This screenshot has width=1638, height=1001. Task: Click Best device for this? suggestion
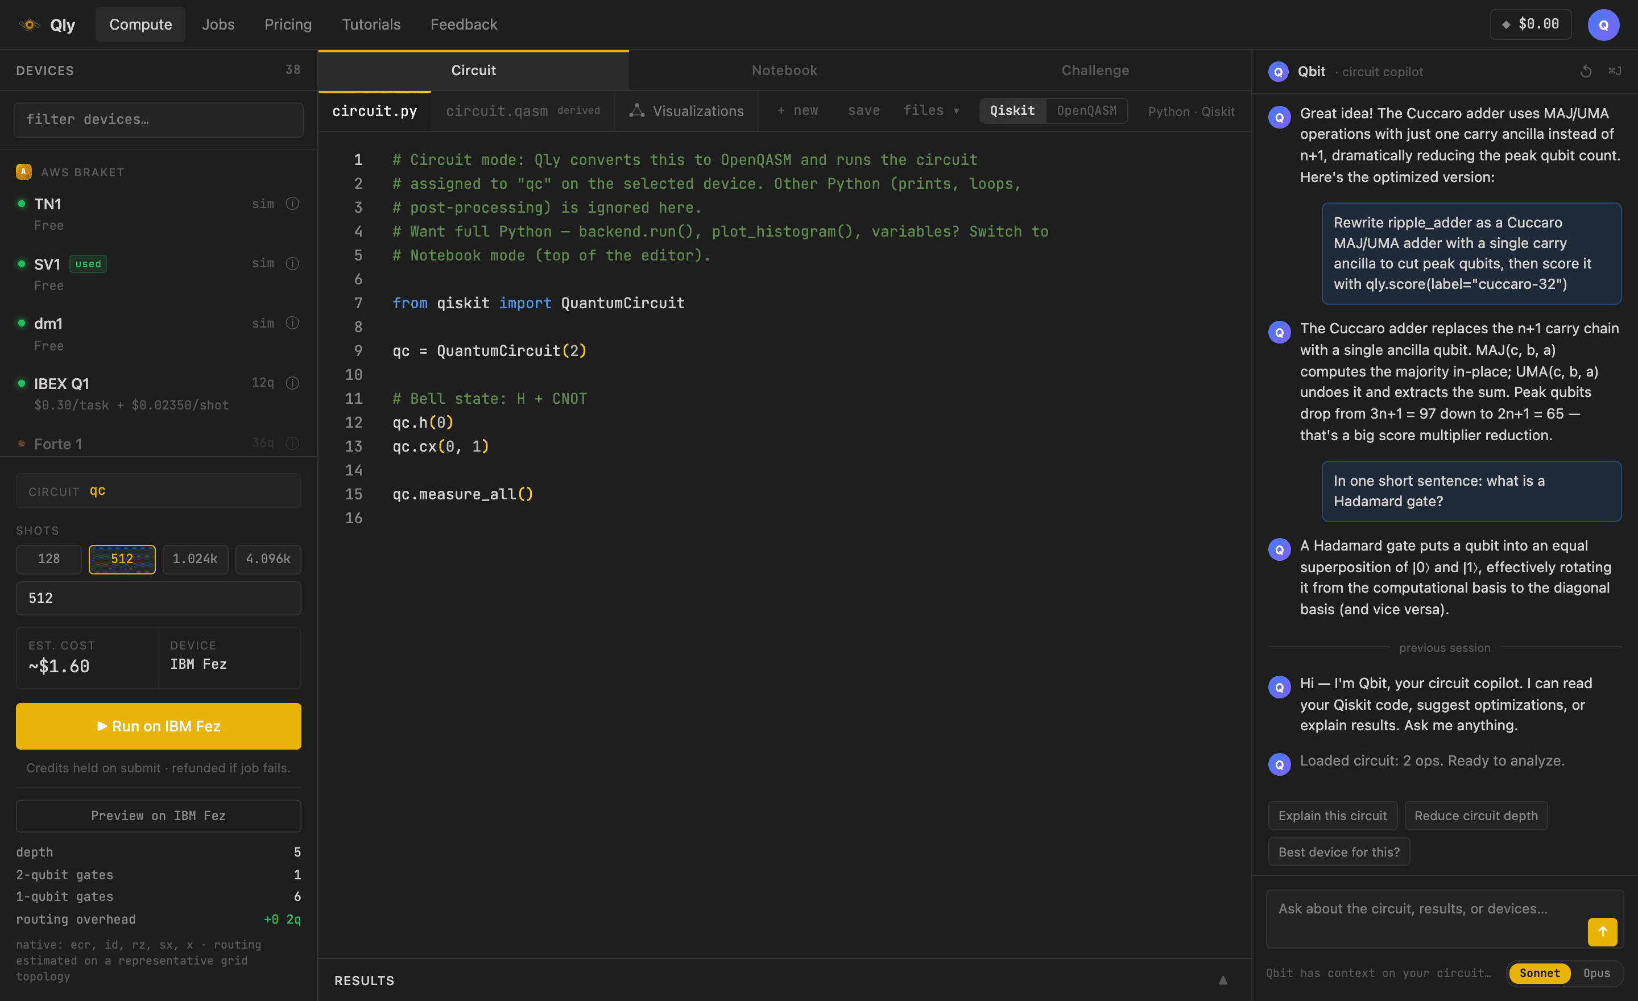(1338, 851)
